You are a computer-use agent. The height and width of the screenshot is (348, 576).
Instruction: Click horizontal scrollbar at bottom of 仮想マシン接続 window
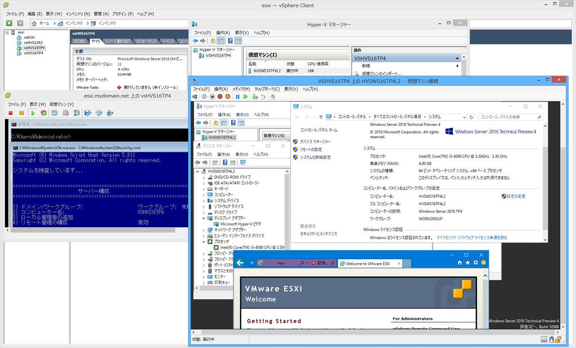375,332
